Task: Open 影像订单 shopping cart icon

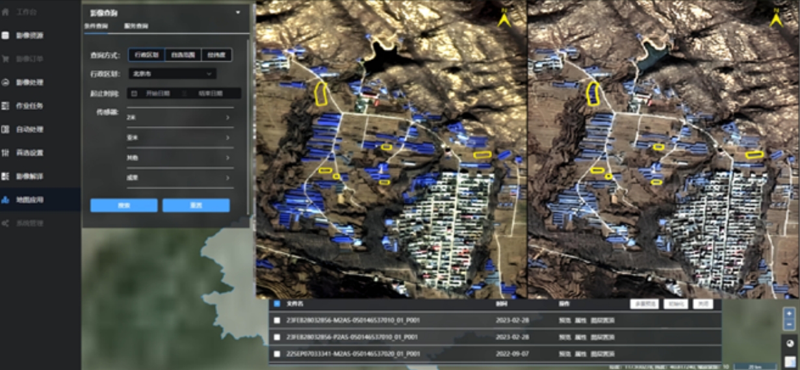Action: 6,59
